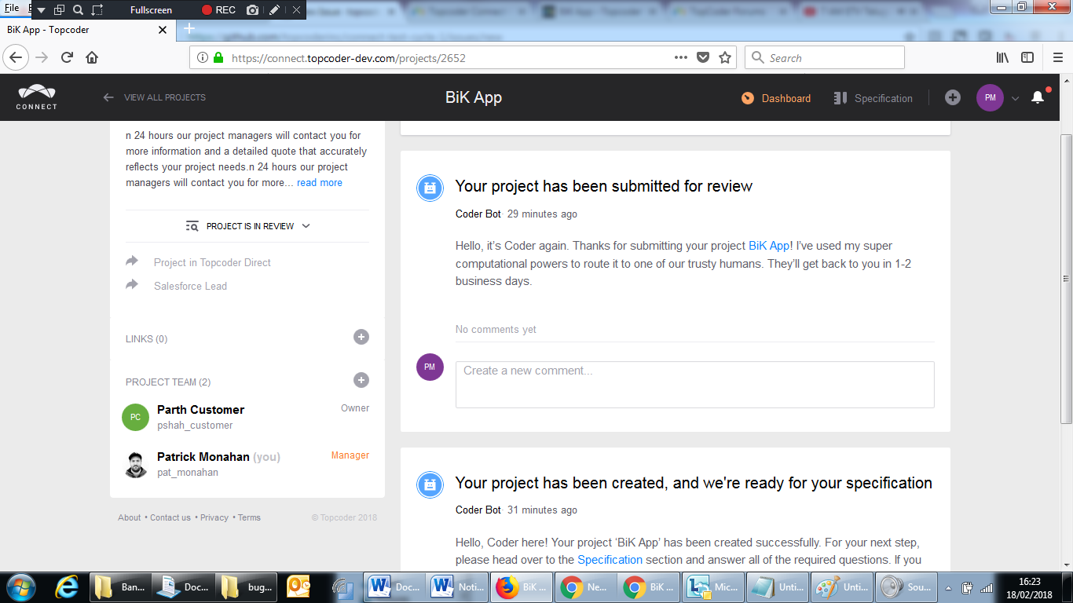The image size is (1073, 603).
Task: Click the recorder magnifier icon
Action: pyautogui.click(x=78, y=10)
